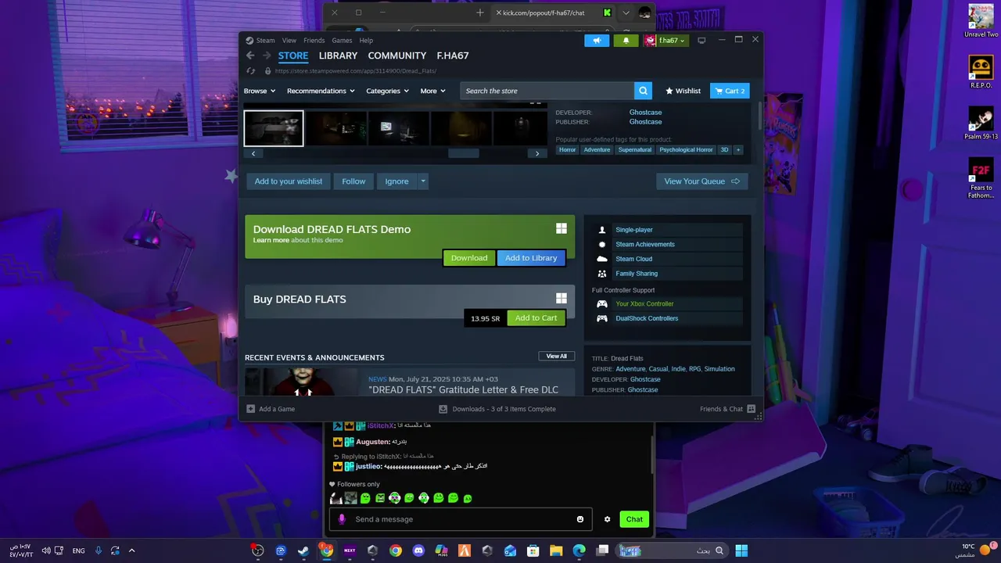Viewport: 1001px width, 563px height.
Task: Expand the More store menu
Action: click(433, 91)
